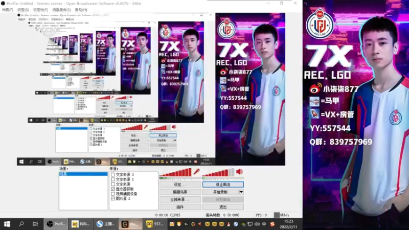The width and height of the screenshot is (409, 230).
Task: Open the 帮助(H) menu
Action: click(81, 10)
